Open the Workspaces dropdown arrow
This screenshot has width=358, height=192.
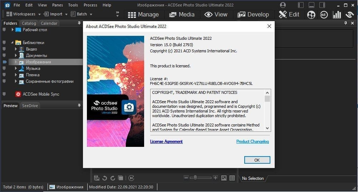click(x=39, y=14)
